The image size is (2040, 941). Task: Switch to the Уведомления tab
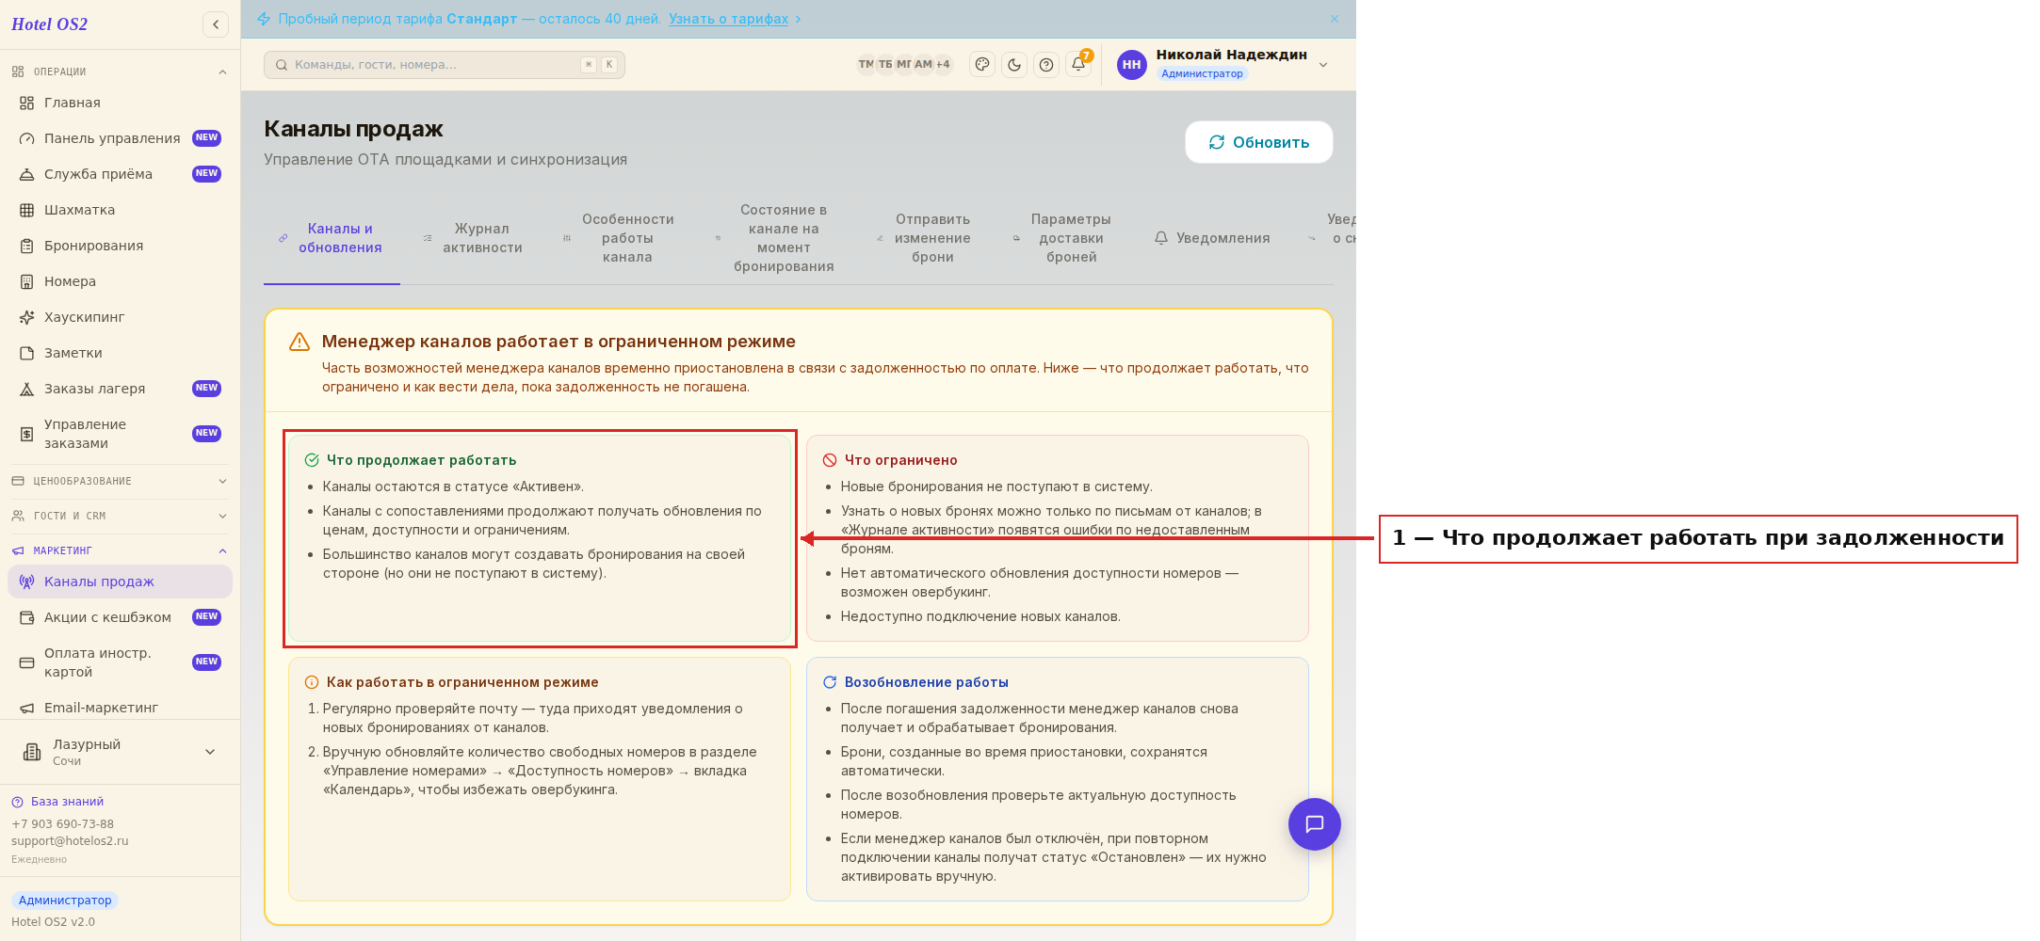click(1212, 238)
